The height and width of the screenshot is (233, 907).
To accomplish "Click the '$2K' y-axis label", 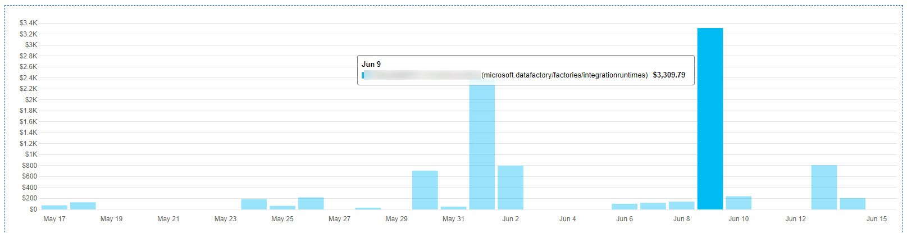I will tap(31, 99).
